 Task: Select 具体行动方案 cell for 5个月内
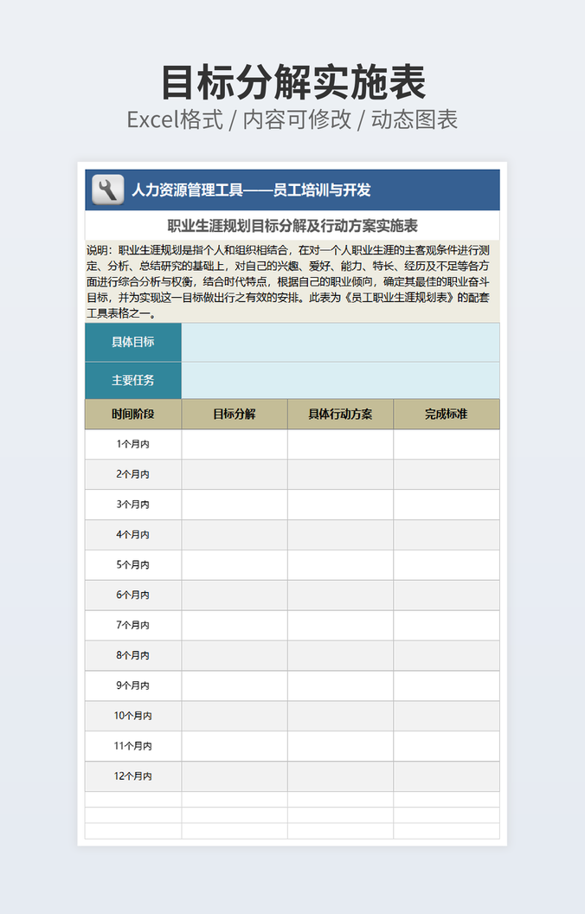[x=340, y=564]
